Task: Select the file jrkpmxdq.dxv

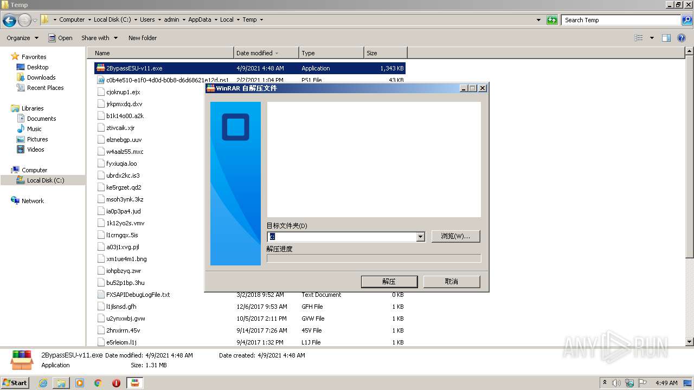Action: 124,104
